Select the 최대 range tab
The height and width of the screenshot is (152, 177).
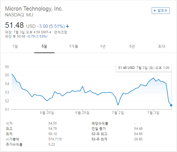click(161, 46)
